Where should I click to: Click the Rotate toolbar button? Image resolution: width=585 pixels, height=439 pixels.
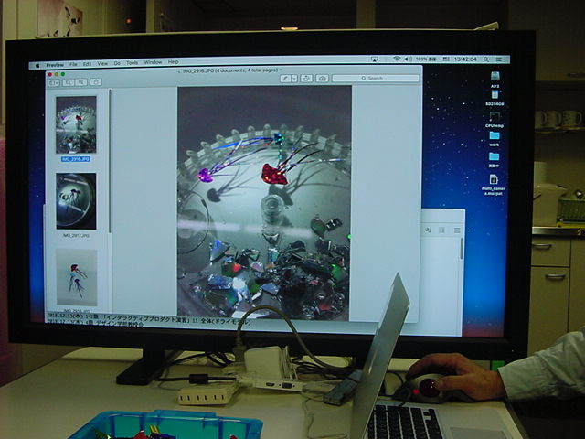307,79
